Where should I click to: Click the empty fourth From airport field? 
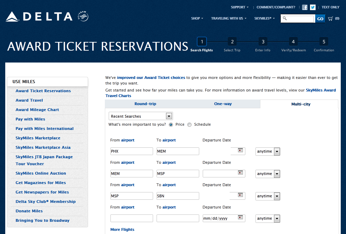pyautogui.click(x=132, y=218)
